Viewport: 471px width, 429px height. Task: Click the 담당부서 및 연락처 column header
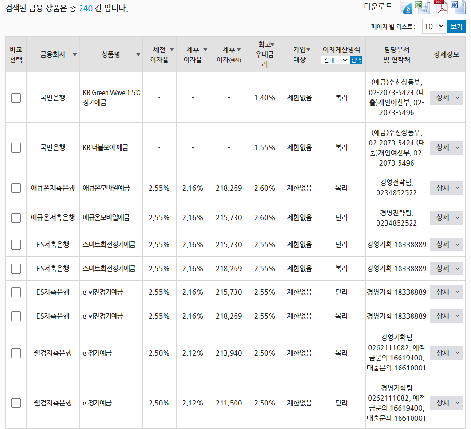tap(397, 55)
